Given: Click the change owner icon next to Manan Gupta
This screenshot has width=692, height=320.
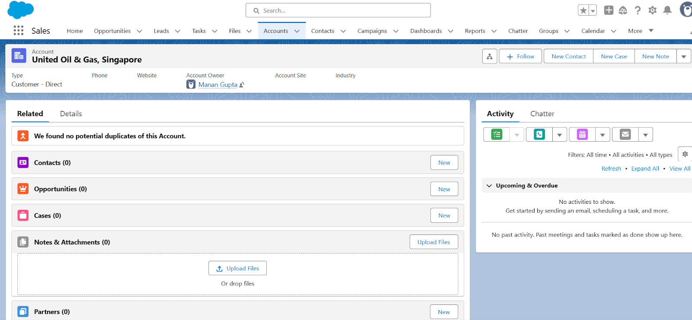Looking at the screenshot, I should 242,85.
